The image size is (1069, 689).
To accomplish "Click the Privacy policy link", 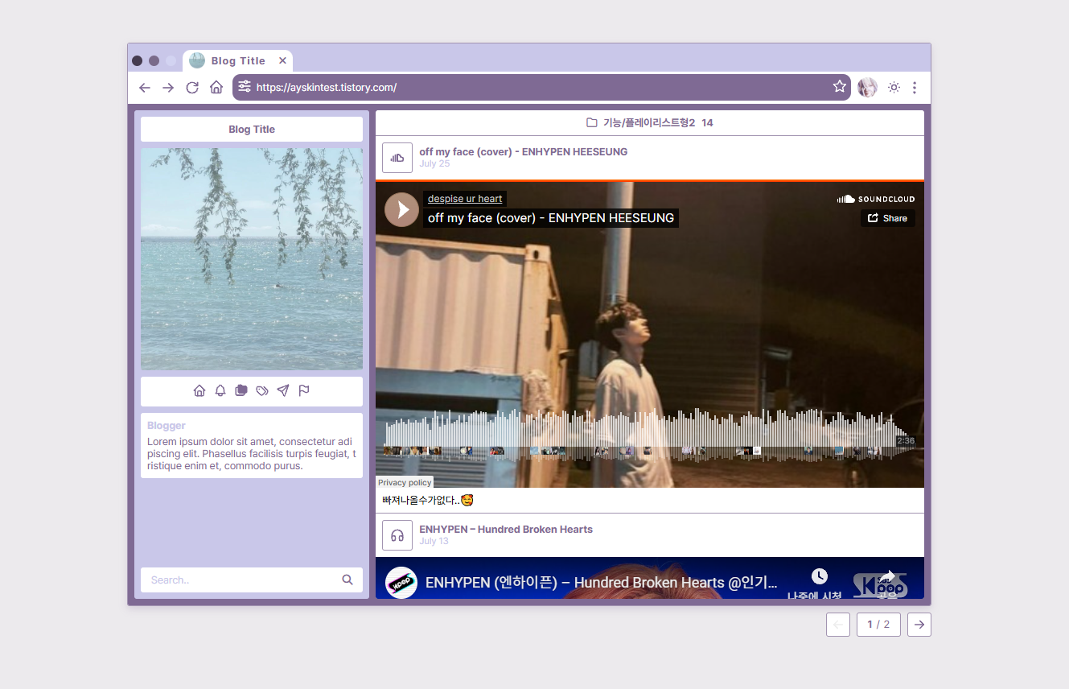I will (405, 483).
